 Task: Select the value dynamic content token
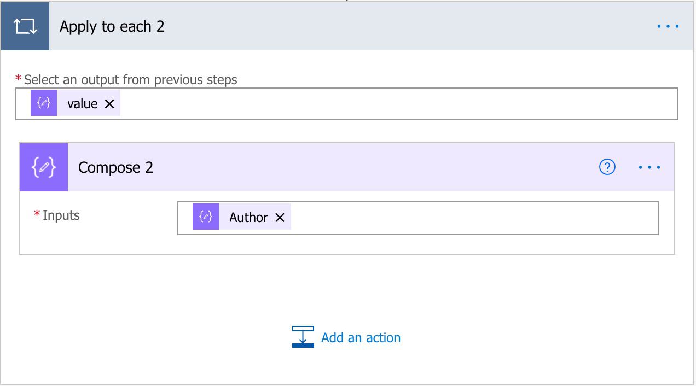81,103
